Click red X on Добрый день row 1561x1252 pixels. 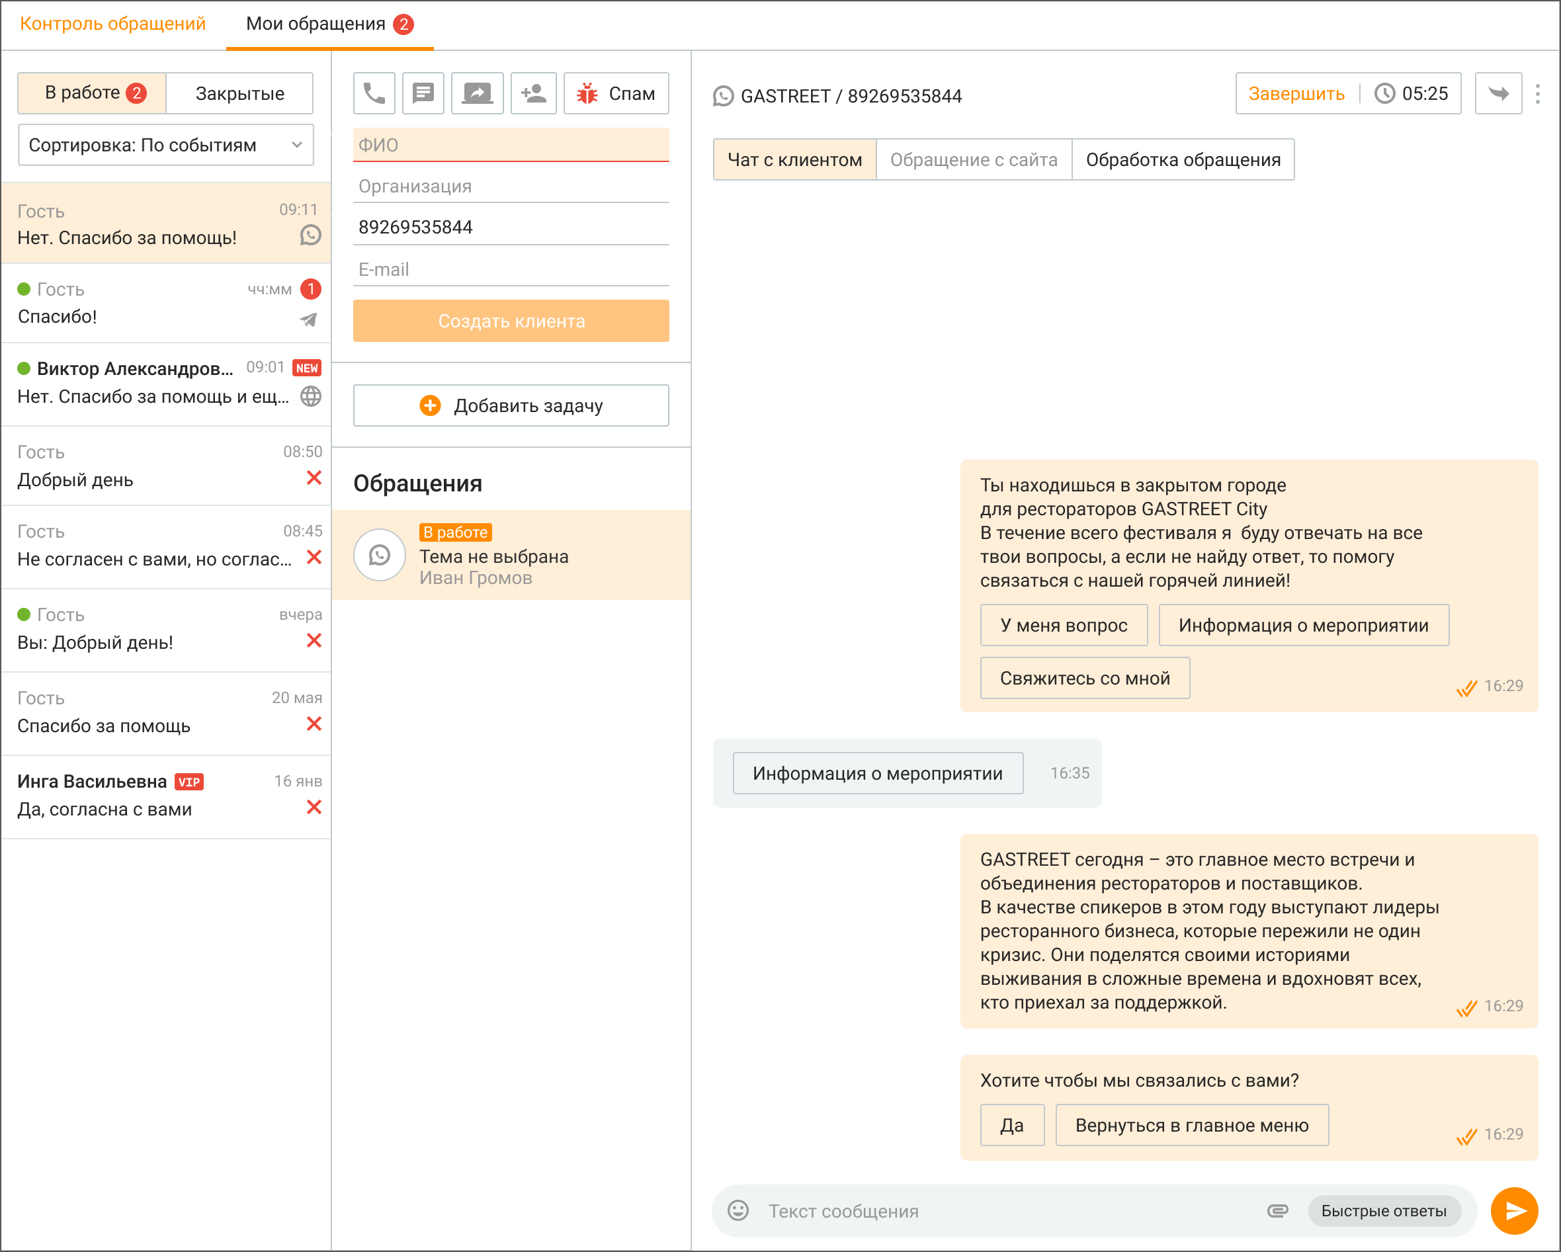click(314, 478)
